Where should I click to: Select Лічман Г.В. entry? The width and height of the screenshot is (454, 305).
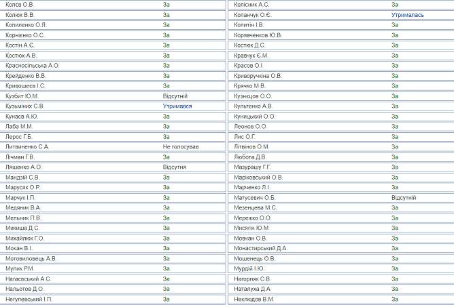tap(20, 157)
